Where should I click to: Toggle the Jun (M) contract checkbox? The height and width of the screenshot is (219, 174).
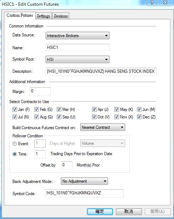click(x=139, y=109)
